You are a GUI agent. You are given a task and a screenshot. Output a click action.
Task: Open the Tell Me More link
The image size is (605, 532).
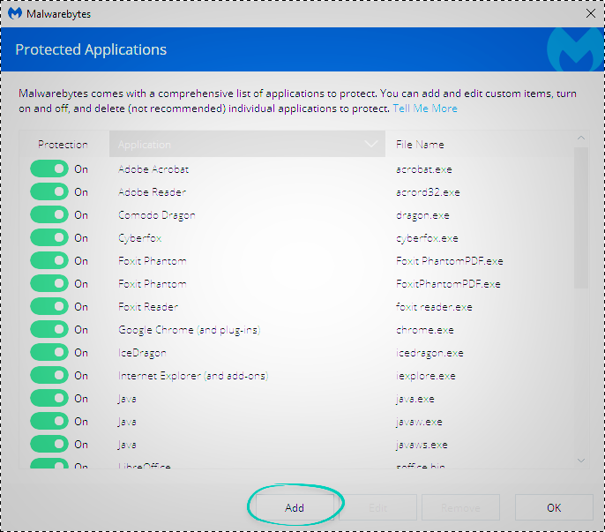point(425,109)
